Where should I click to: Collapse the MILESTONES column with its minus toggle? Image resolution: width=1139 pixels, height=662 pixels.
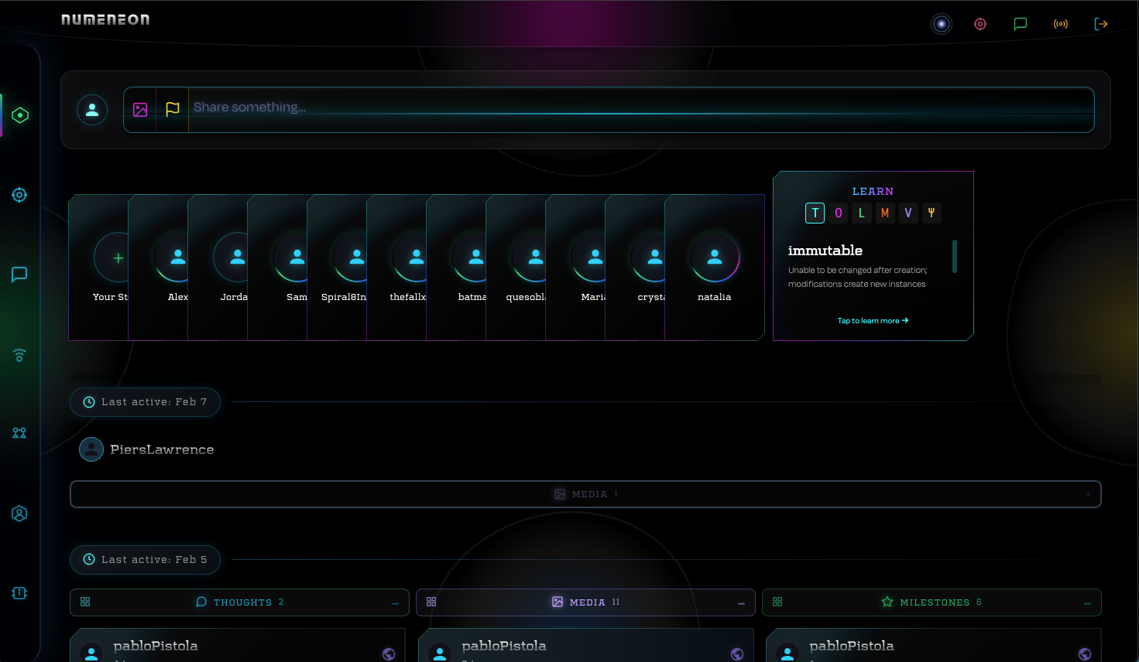tap(1087, 602)
